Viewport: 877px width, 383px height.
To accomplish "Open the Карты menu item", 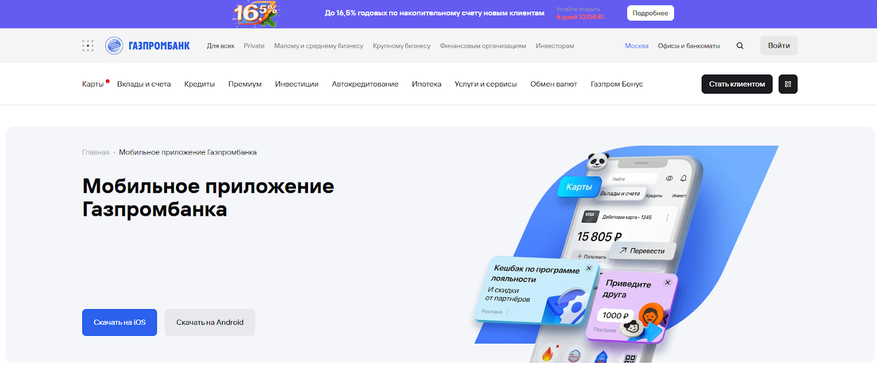I will pyautogui.click(x=93, y=84).
